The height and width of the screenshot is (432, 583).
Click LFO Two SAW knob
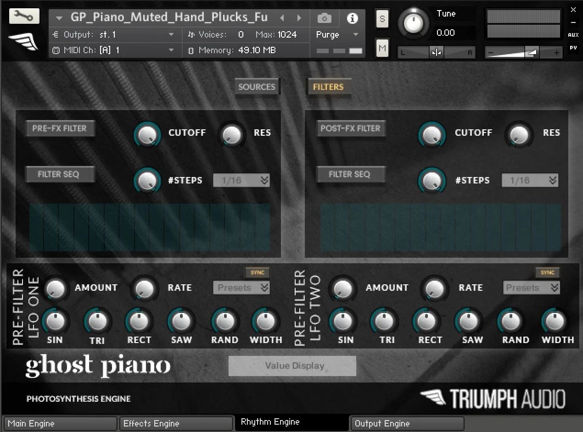[469, 321]
